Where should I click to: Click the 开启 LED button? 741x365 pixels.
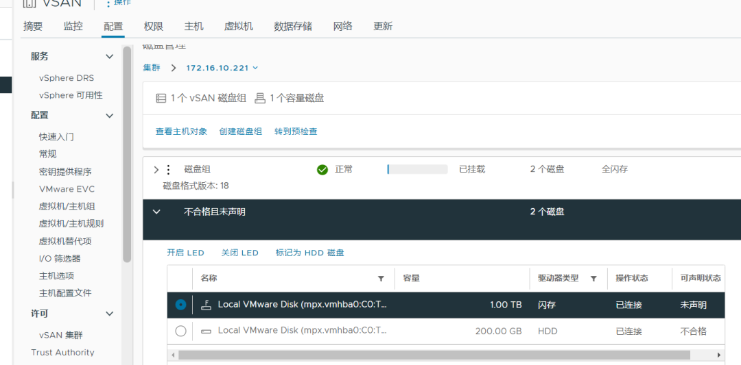pyautogui.click(x=186, y=253)
